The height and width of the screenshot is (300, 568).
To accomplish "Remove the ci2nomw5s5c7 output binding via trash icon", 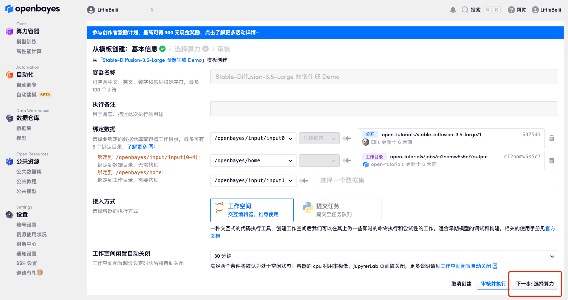I will tap(551, 160).
